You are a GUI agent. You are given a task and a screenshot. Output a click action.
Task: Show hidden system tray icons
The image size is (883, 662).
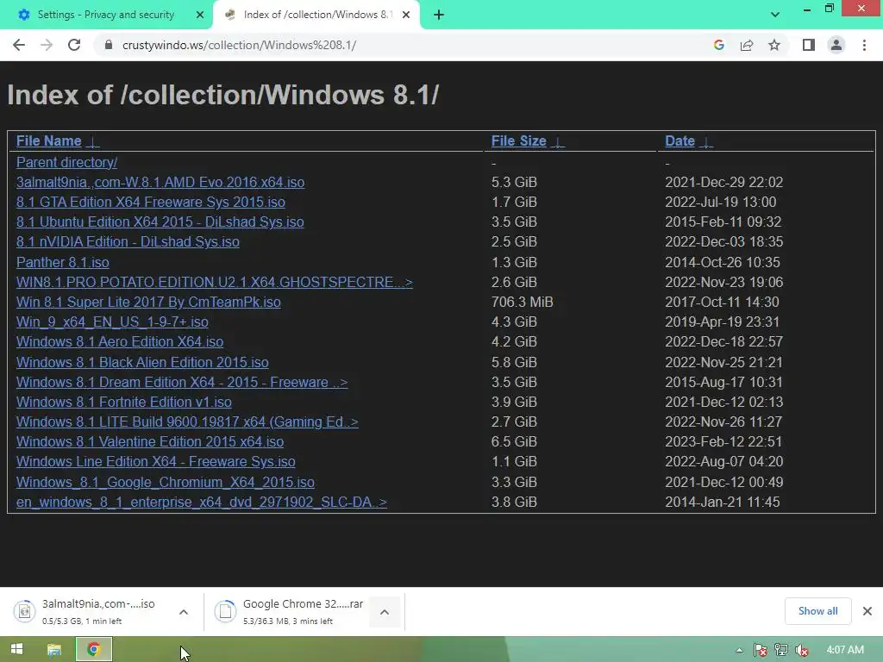[x=739, y=650]
